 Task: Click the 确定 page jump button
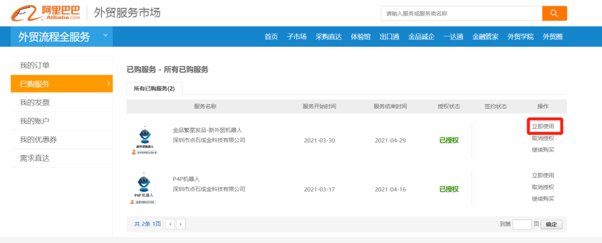pyautogui.click(x=551, y=225)
